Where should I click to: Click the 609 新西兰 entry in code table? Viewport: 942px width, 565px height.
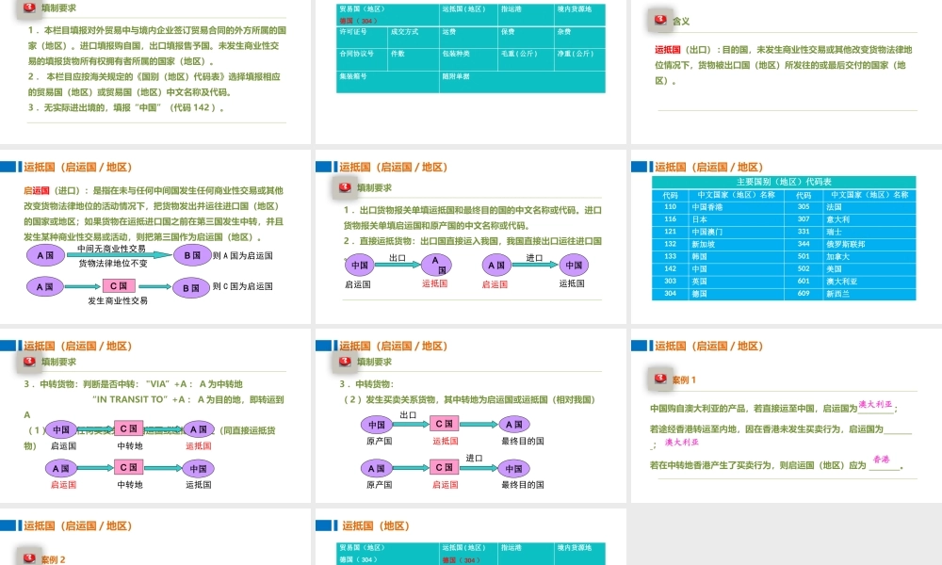click(850, 294)
